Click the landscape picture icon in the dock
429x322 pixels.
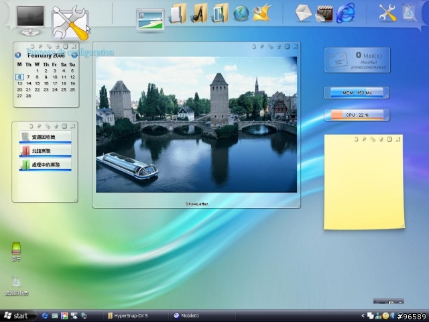tap(150, 19)
